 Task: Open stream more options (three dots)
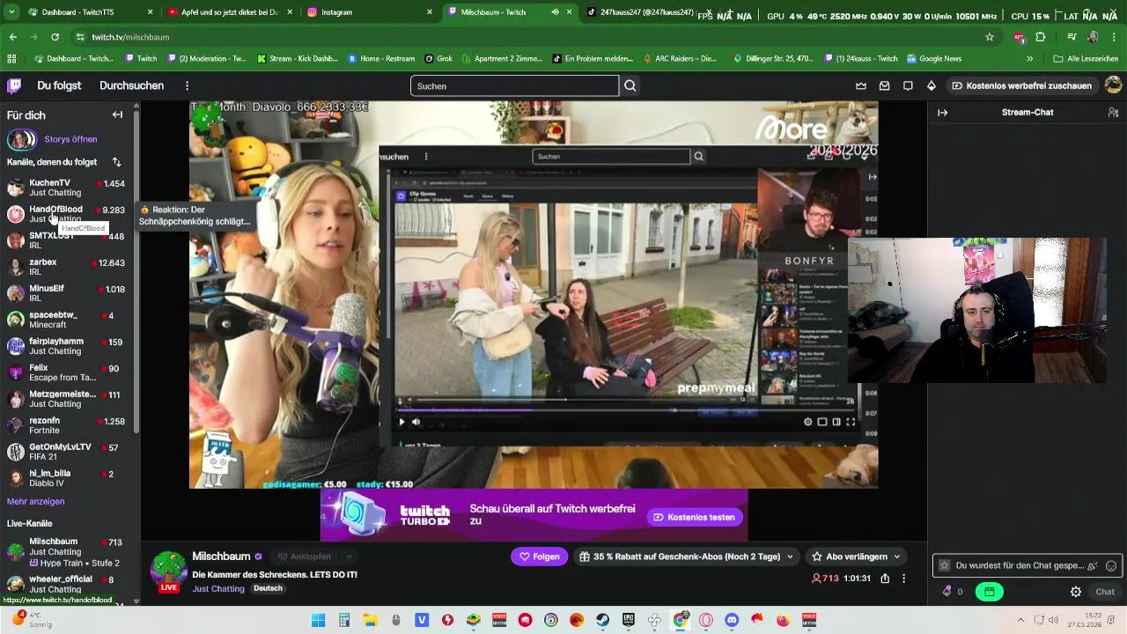point(903,579)
